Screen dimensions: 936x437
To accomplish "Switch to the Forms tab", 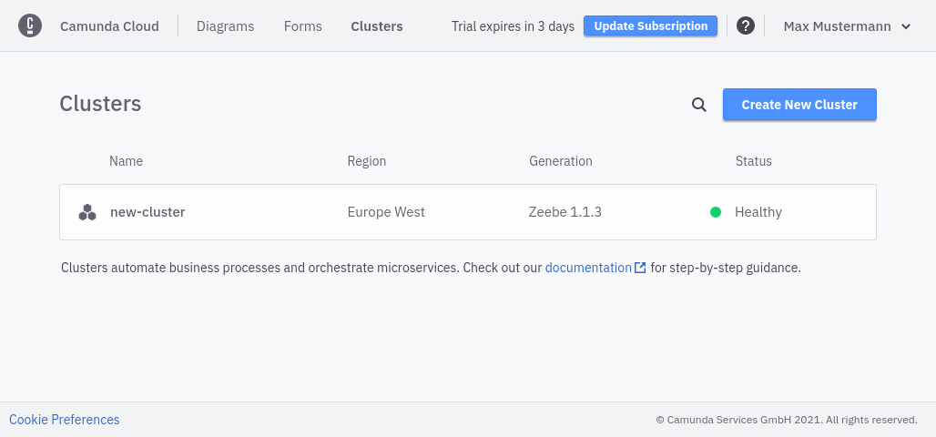I will coord(302,26).
